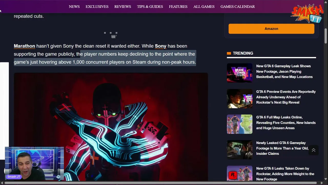328x185 pixels.
Task: Click the thumbnail for GTA 6 Full Map Leaks
Action: coord(240,124)
